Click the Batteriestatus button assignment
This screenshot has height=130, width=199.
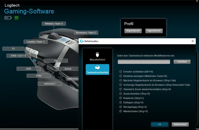(x=72, y=79)
